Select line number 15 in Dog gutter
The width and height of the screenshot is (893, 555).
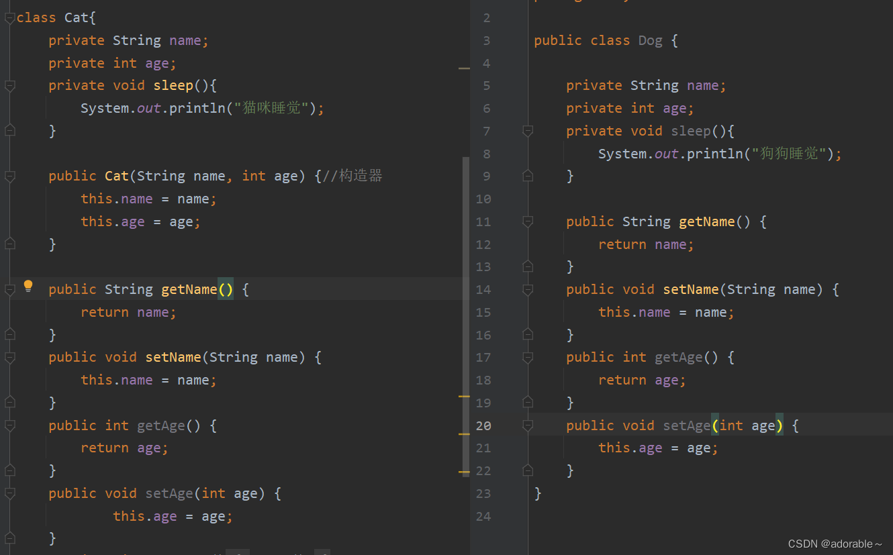click(x=483, y=312)
